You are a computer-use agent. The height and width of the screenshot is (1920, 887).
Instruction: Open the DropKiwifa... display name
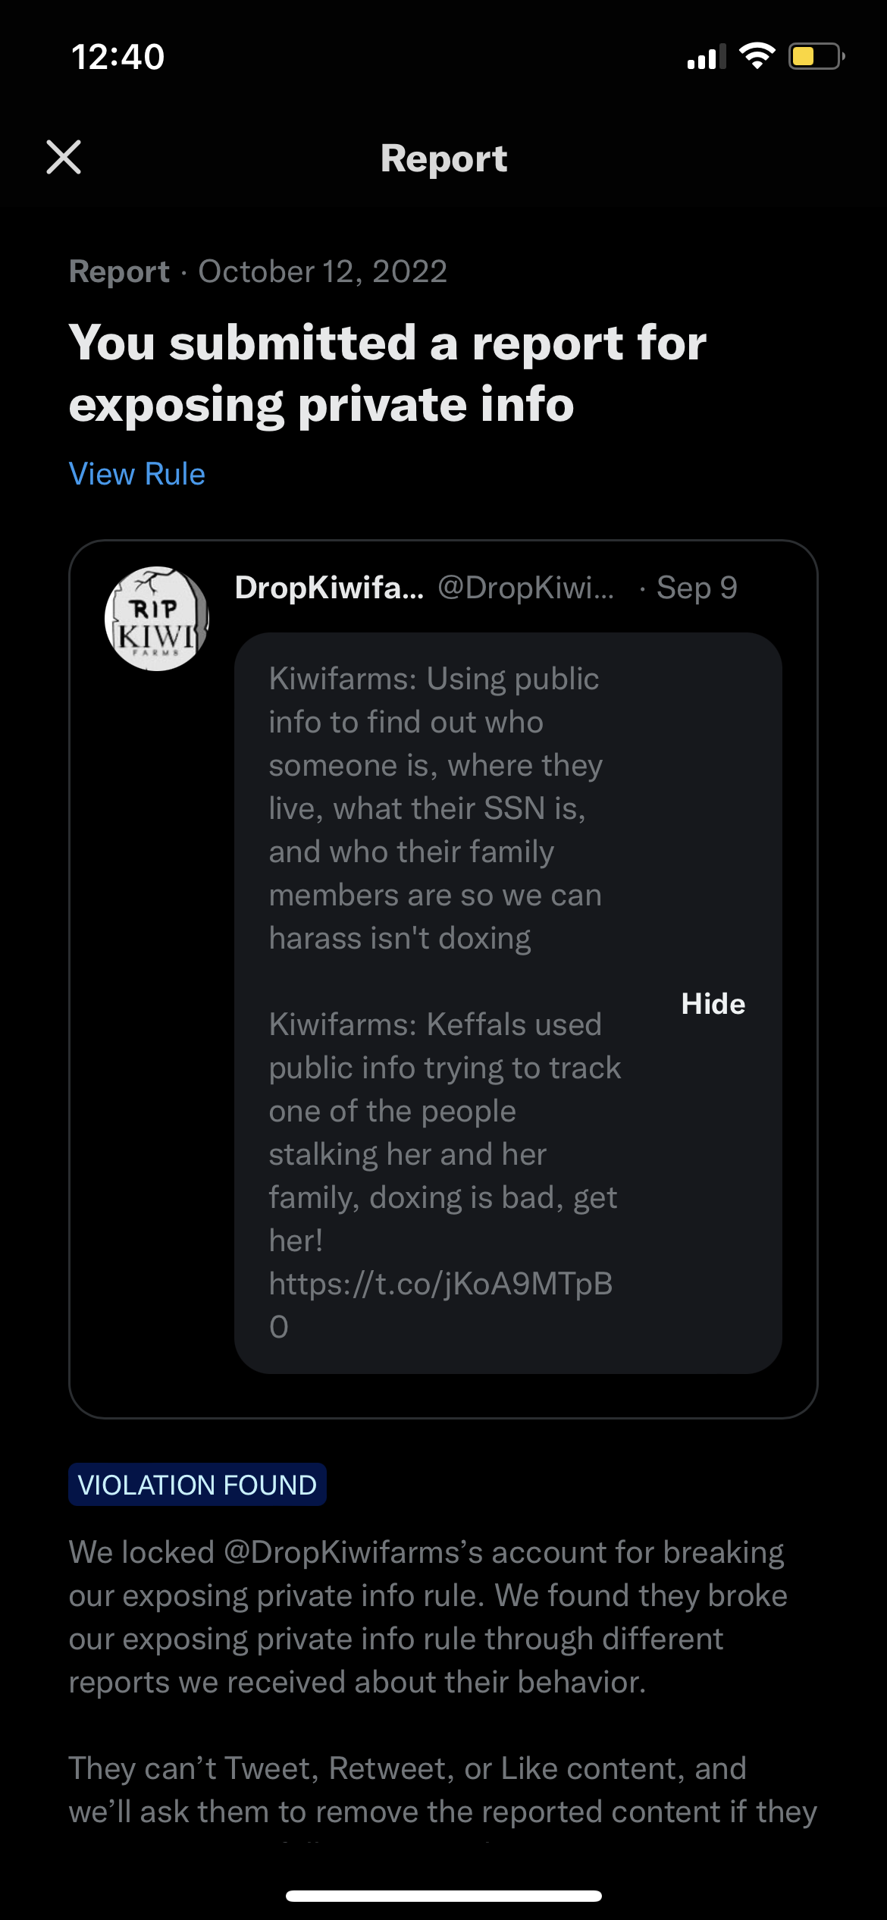click(329, 588)
